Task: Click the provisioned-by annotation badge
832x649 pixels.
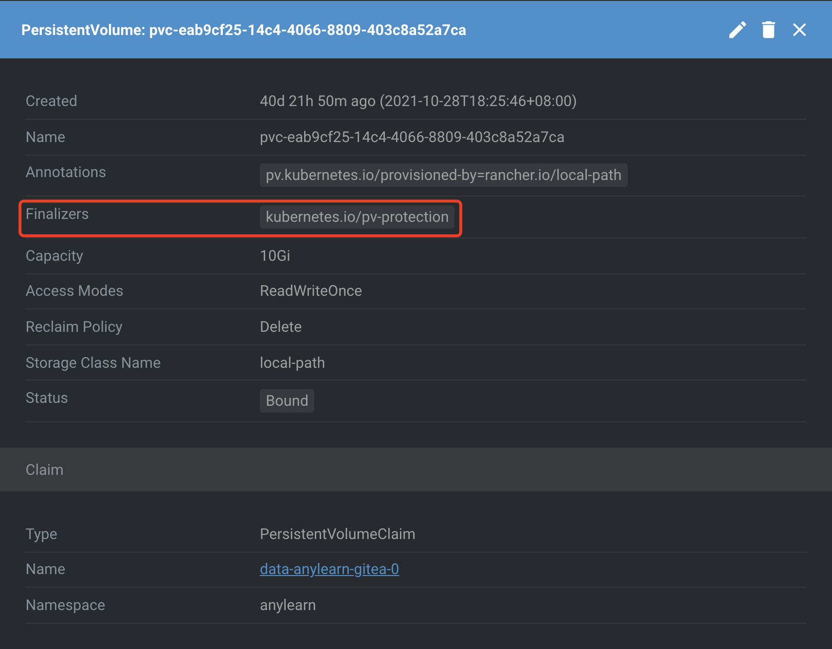Action: [443, 175]
